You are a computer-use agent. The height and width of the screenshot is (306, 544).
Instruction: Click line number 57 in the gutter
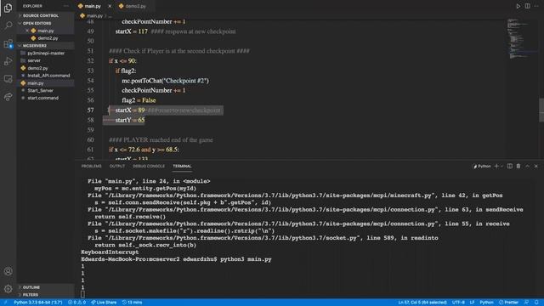click(x=90, y=110)
